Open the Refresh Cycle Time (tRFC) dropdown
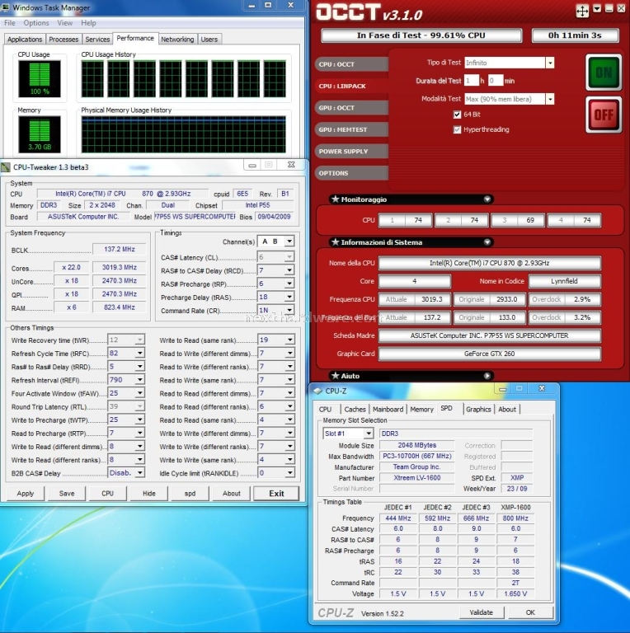This screenshot has width=630, height=633. tap(139, 354)
